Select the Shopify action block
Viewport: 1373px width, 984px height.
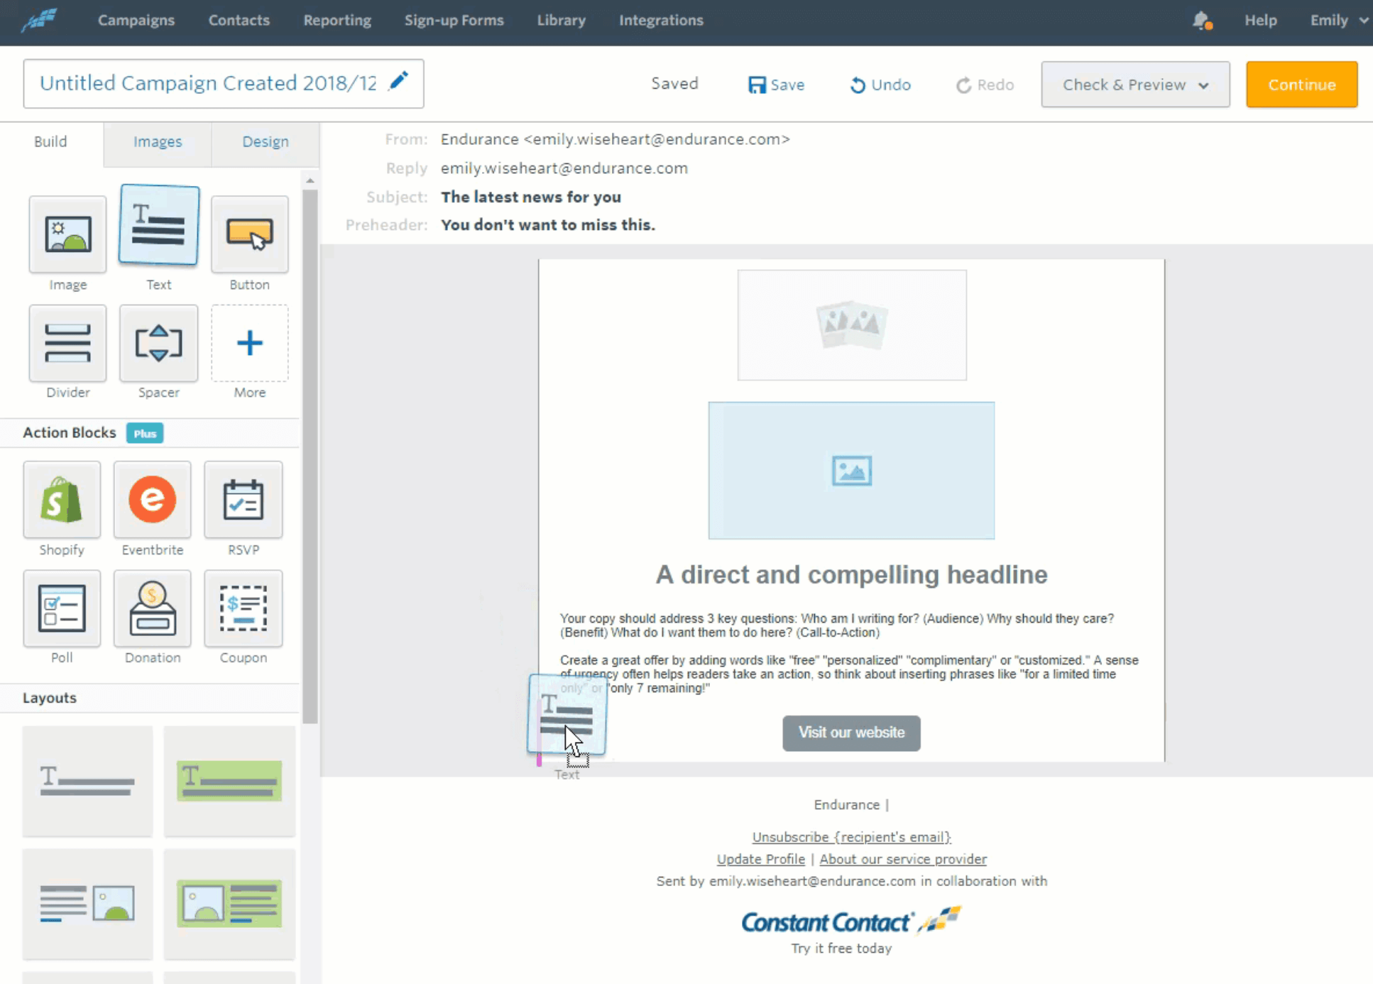[62, 500]
